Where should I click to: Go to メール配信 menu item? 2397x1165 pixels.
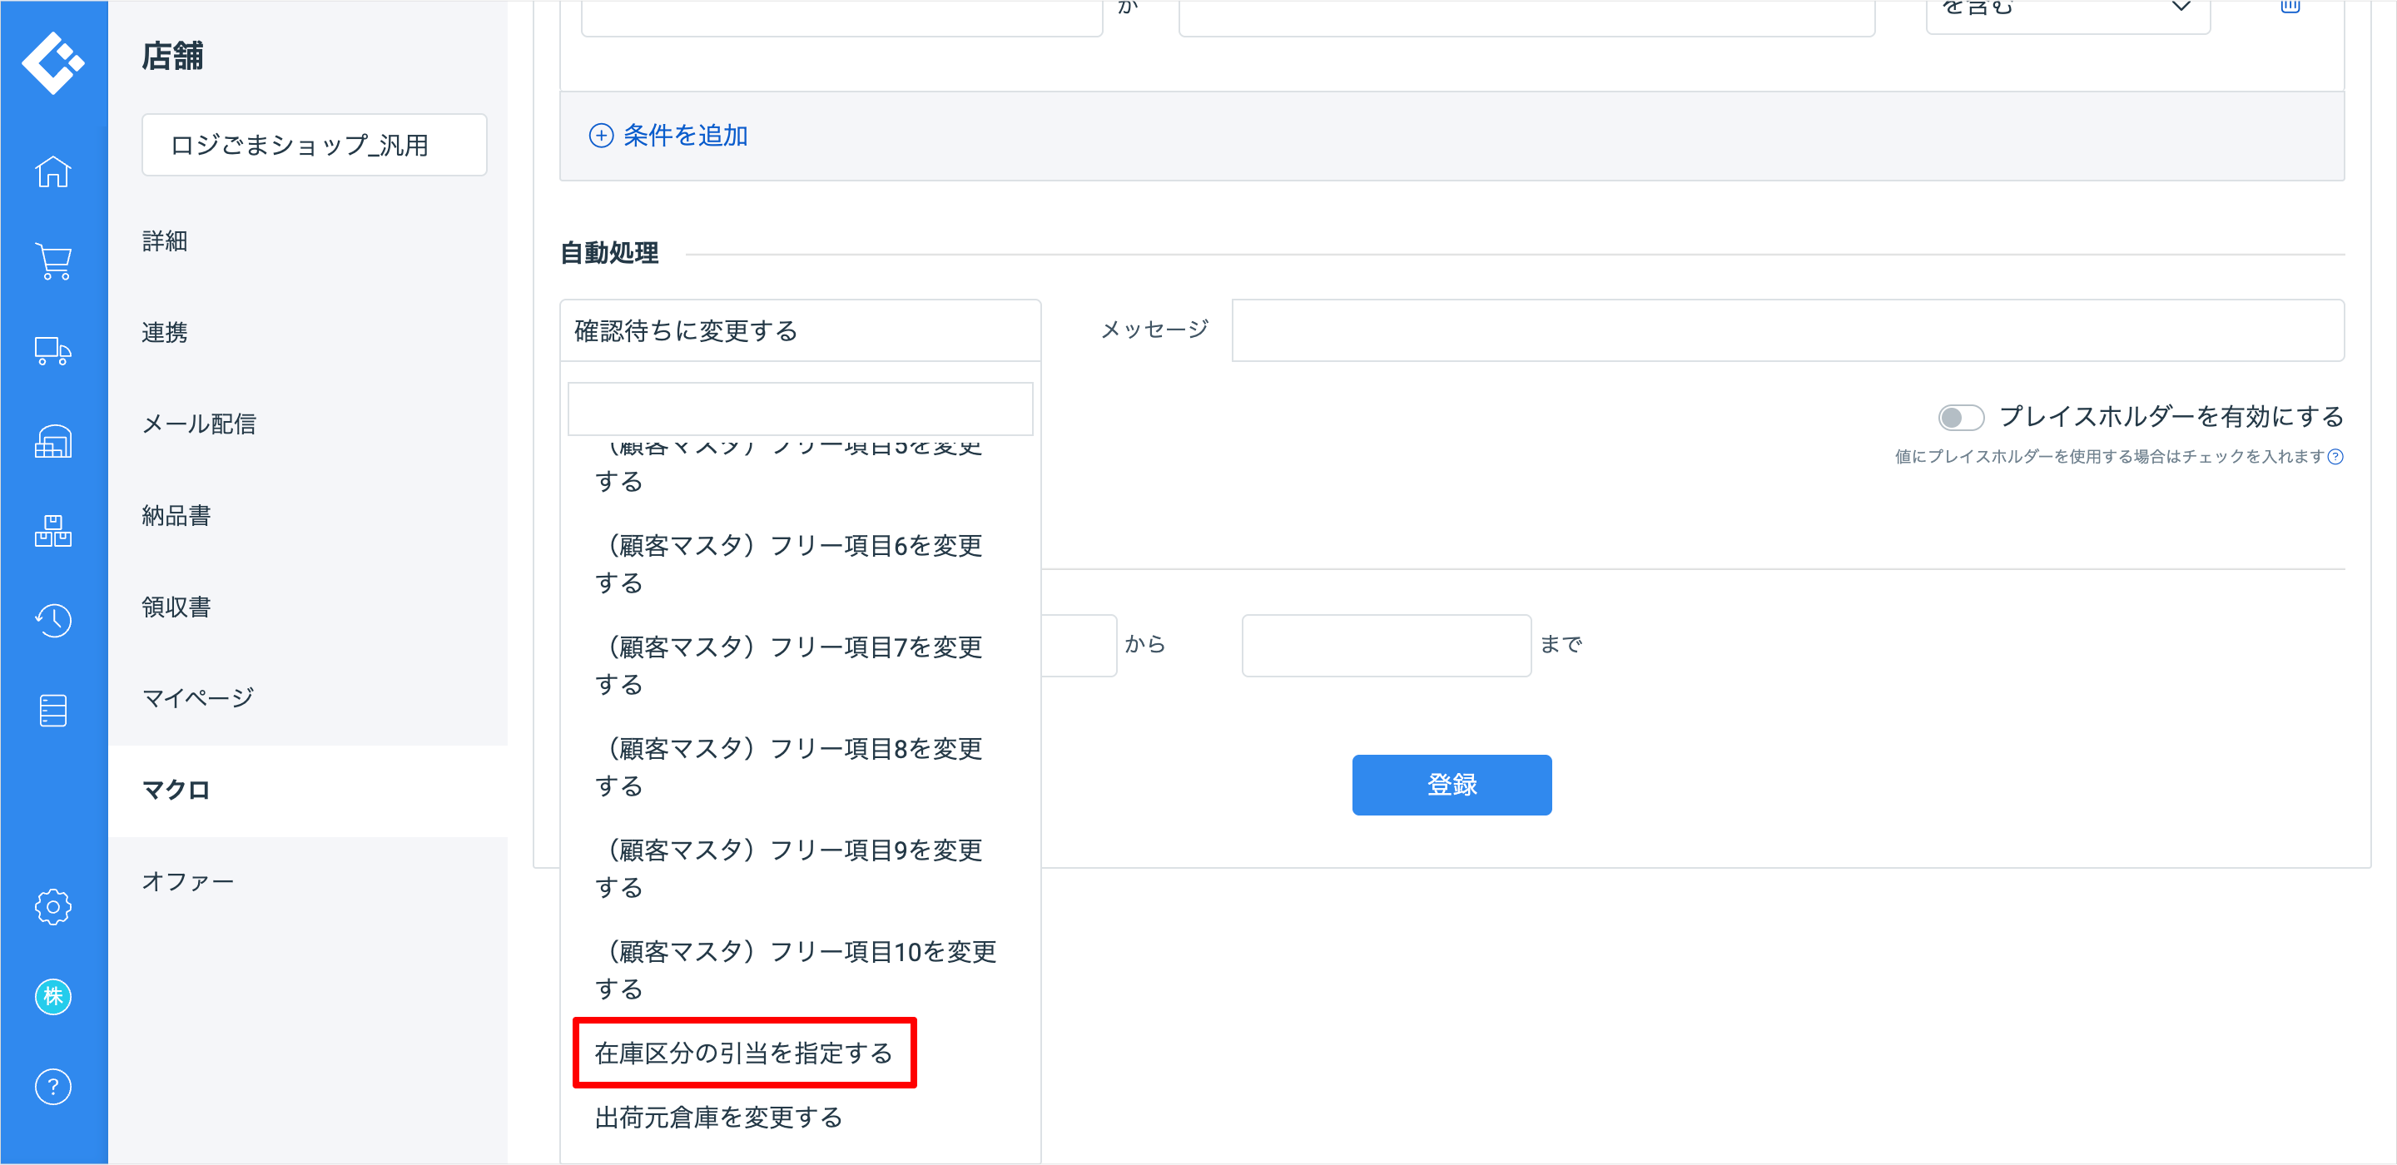(198, 424)
